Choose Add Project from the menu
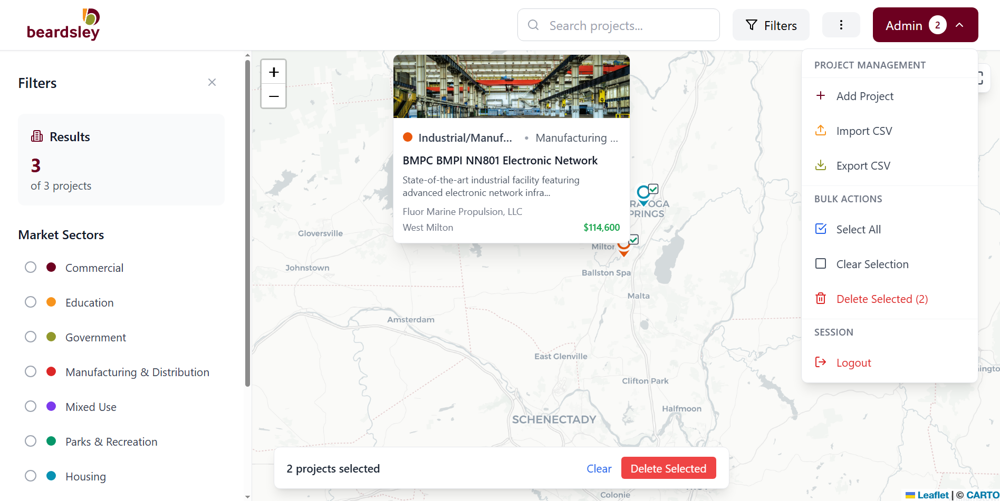The width and height of the screenshot is (1000, 501). [x=864, y=96]
